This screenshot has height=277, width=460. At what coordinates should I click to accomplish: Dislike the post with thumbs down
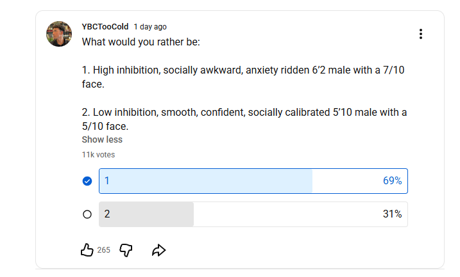126,250
